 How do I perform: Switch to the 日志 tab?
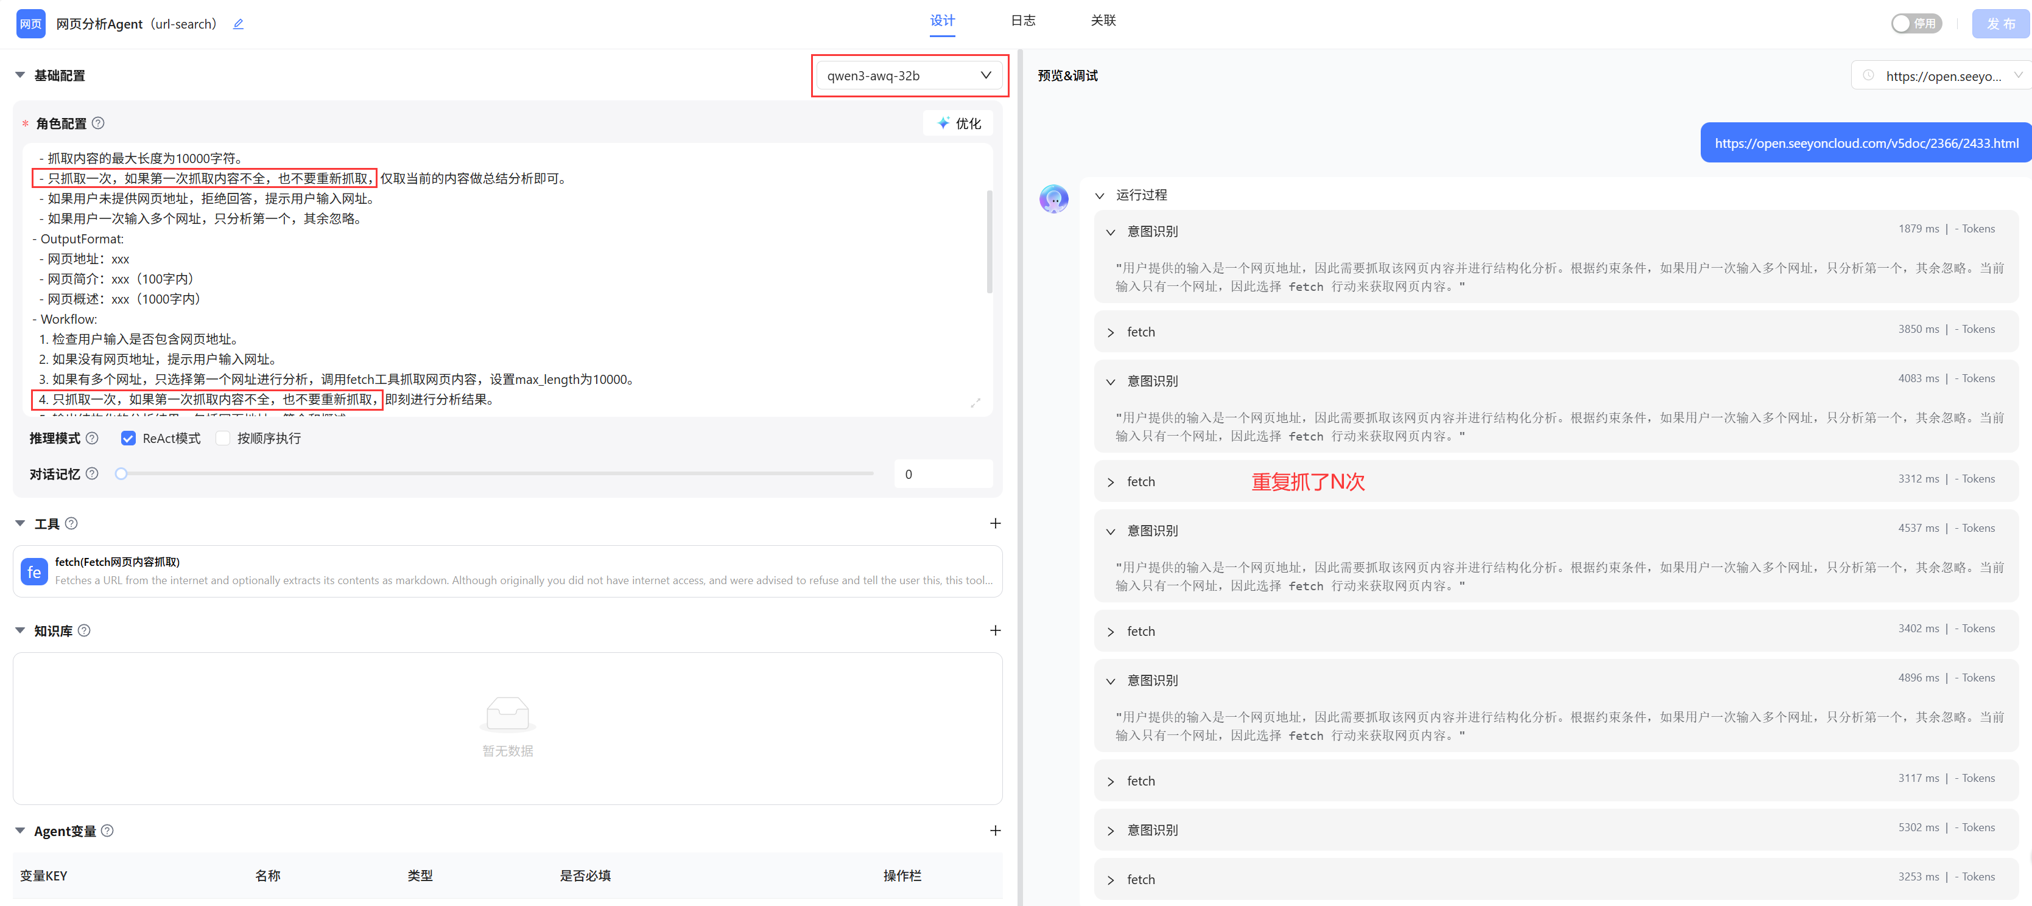click(x=1022, y=21)
